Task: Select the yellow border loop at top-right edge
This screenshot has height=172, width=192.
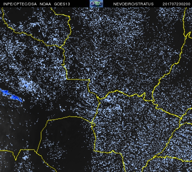Action: [x=188, y=35]
